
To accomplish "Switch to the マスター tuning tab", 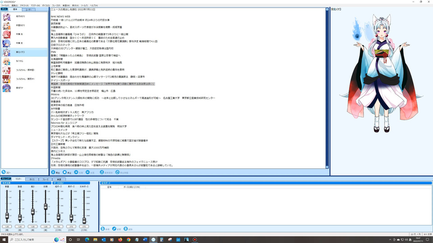I will point(18,179).
